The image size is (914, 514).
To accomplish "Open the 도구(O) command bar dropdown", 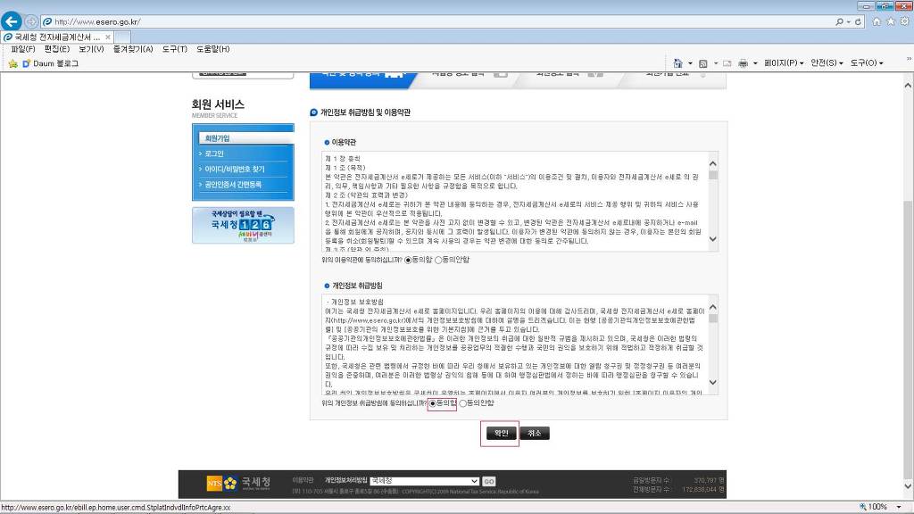I will [866, 63].
